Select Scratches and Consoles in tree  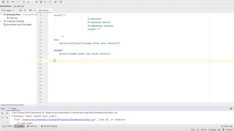pyautogui.click(x=18, y=24)
